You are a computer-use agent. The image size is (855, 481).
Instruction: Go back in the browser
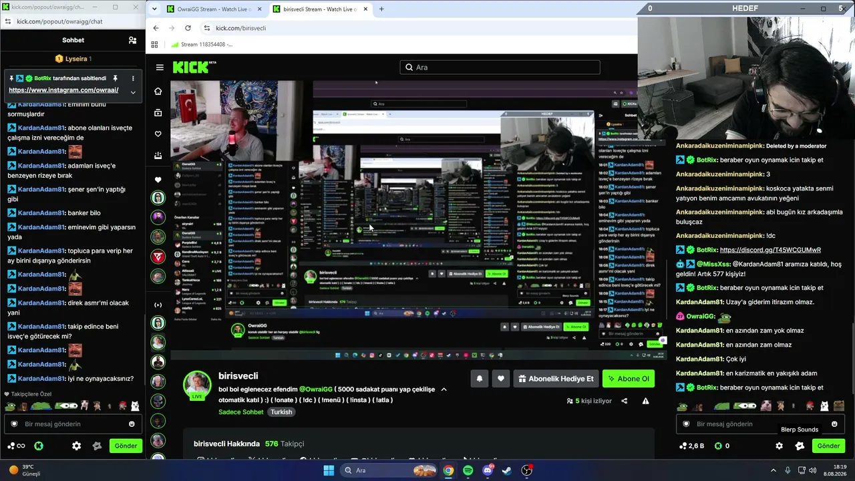click(x=156, y=28)
